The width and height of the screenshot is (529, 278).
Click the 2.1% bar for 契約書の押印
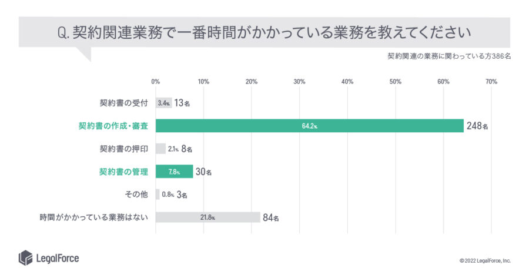click(x=160, y=149)
